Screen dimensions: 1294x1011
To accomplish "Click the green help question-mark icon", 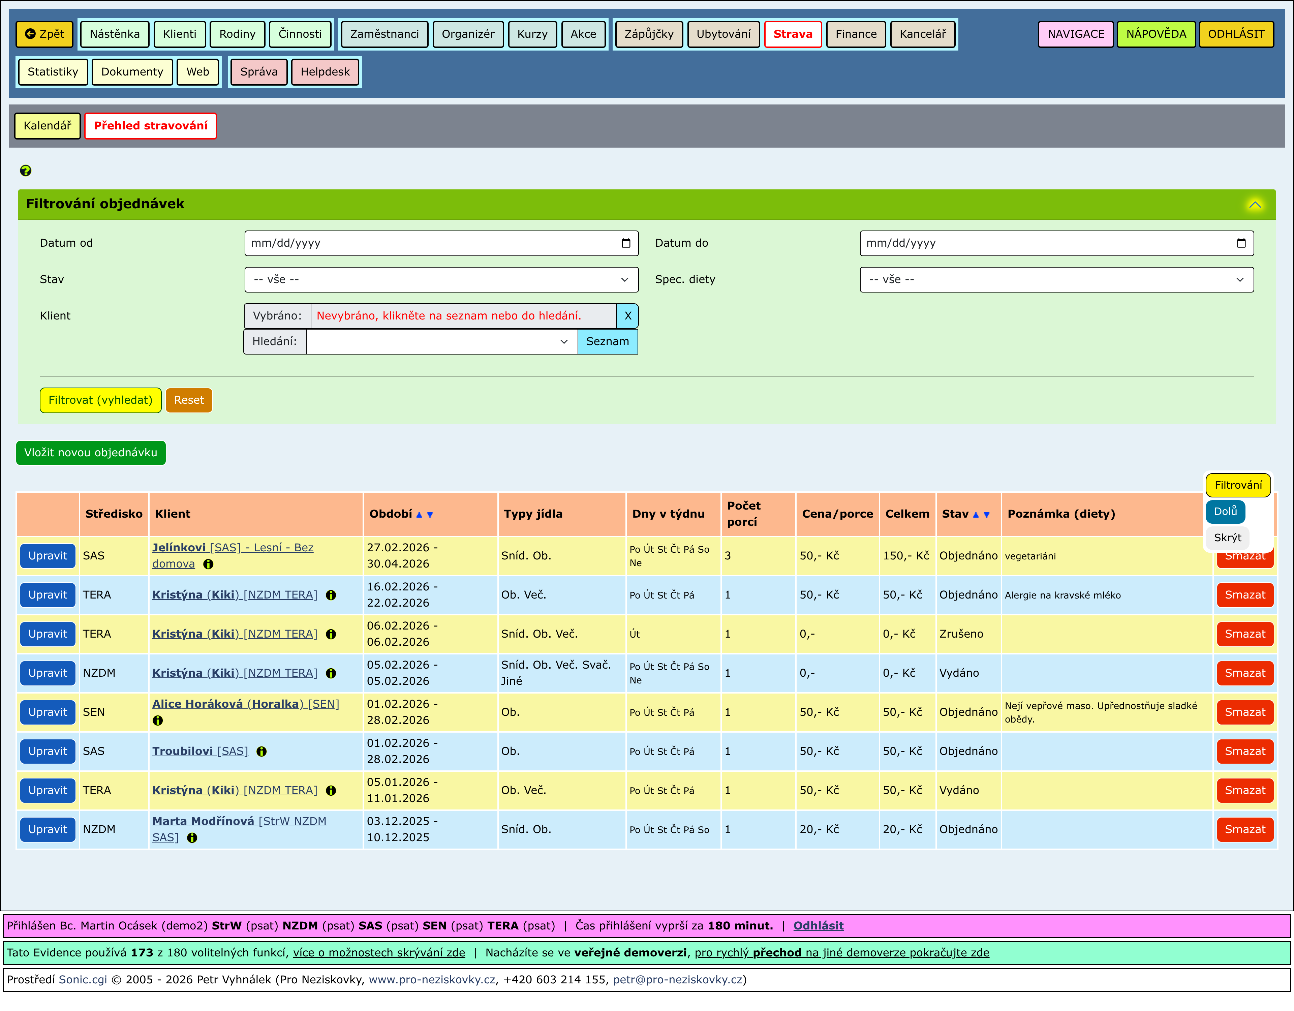I will tap(26, 171).
